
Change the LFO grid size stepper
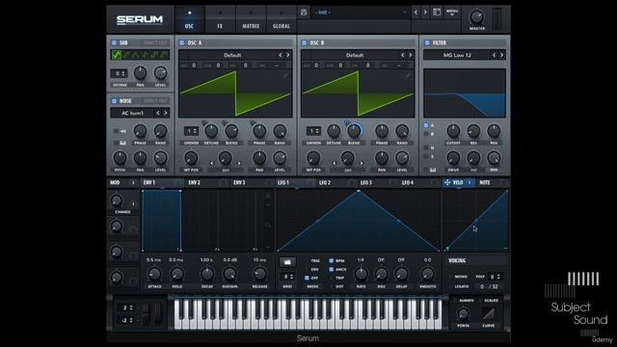287,277
